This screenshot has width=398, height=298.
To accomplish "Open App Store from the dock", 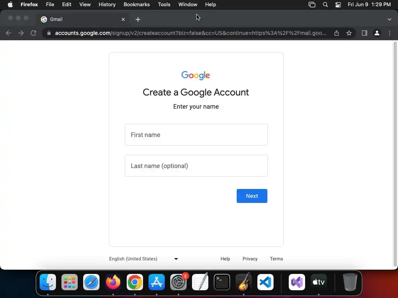I will click(157, 282).
